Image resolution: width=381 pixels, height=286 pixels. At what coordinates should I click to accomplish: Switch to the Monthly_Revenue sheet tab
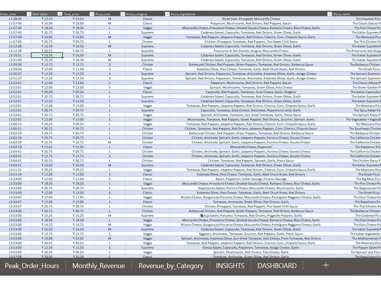(99, 265)
